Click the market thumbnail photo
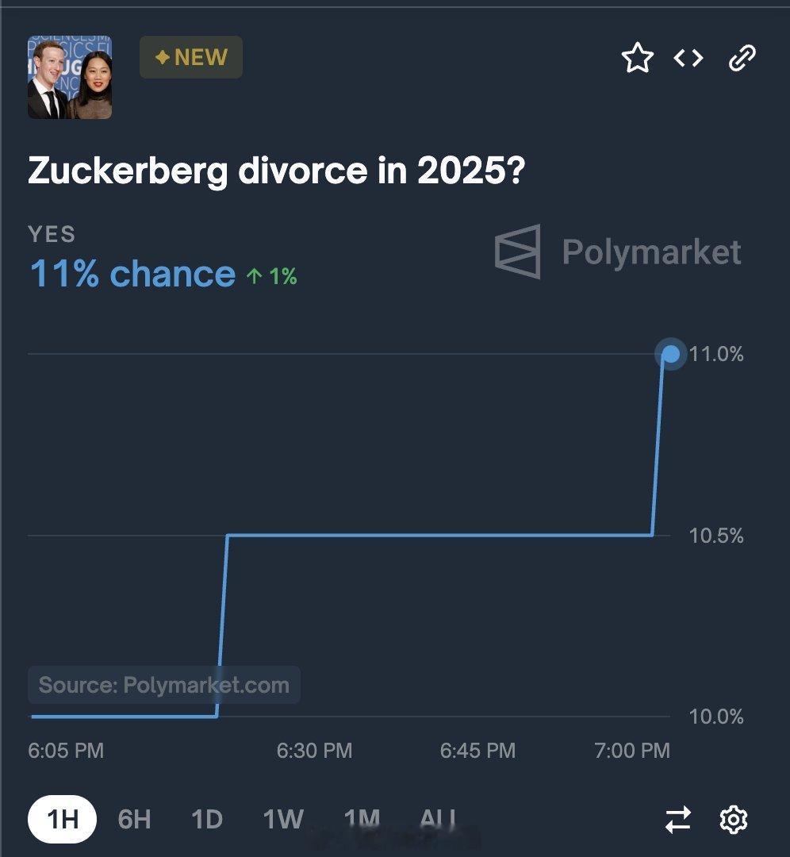The image size is (790, 857). pyautogui.click(x=70, y=77)
